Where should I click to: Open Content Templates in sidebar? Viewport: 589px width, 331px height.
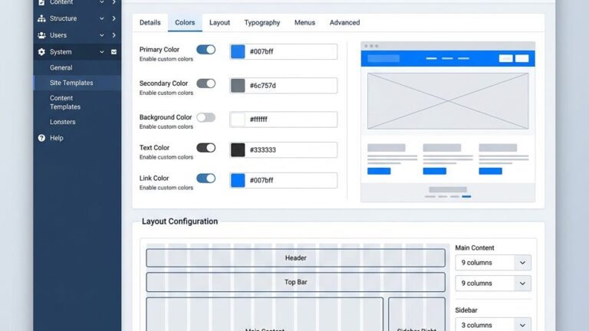coord(65,103)
